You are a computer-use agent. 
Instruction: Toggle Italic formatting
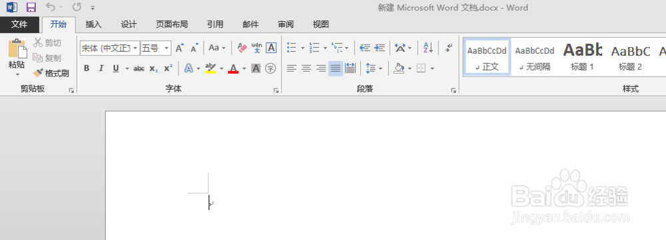[x=101, y=68]
